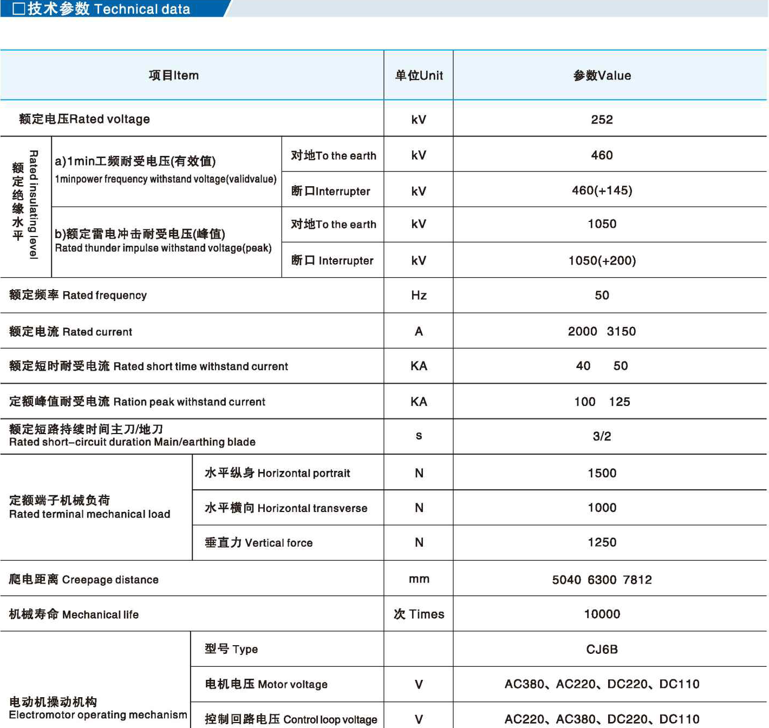This screenshot has height=728, width=769.
Task: Click the value 1050(+200) cell
Action: pos(602,261)
